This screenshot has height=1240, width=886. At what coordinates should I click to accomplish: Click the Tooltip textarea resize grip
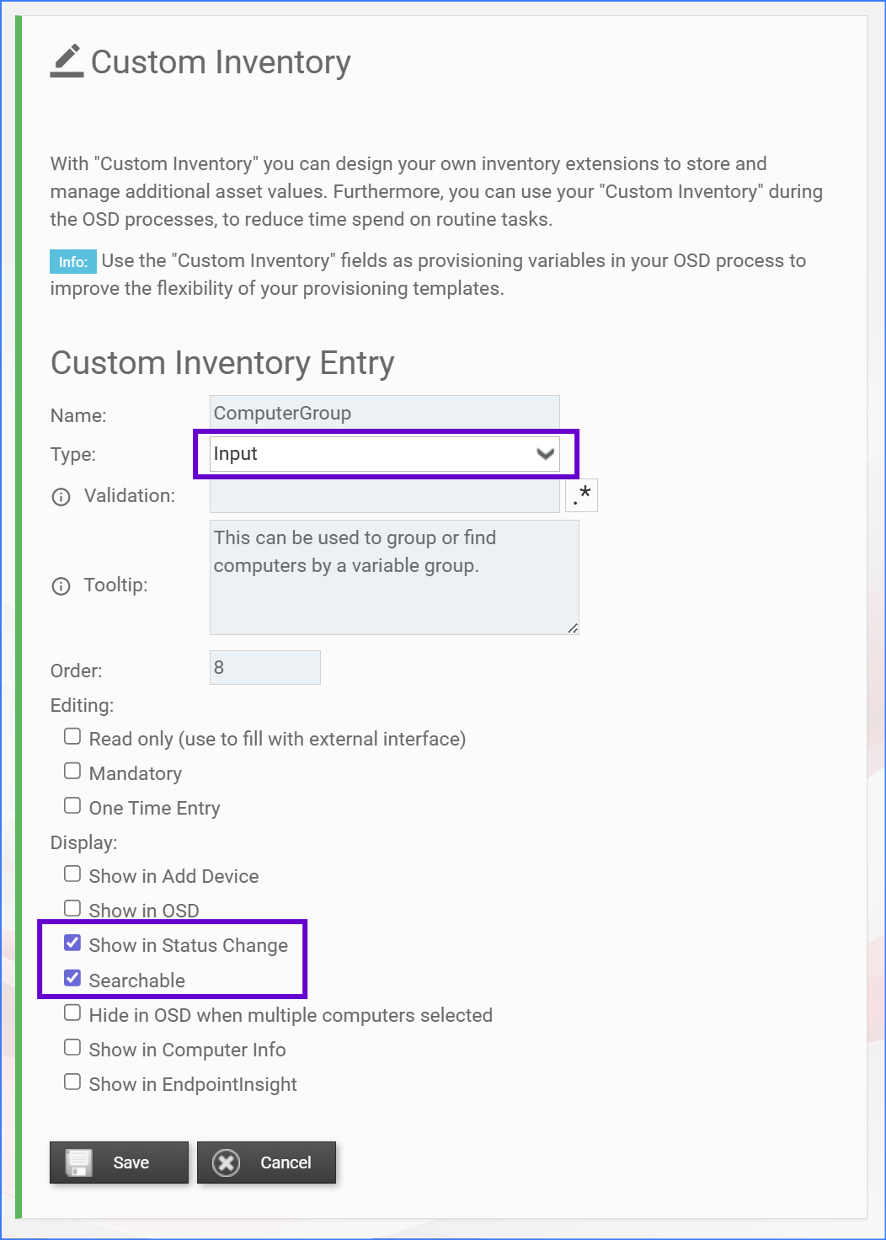[573, 628]
